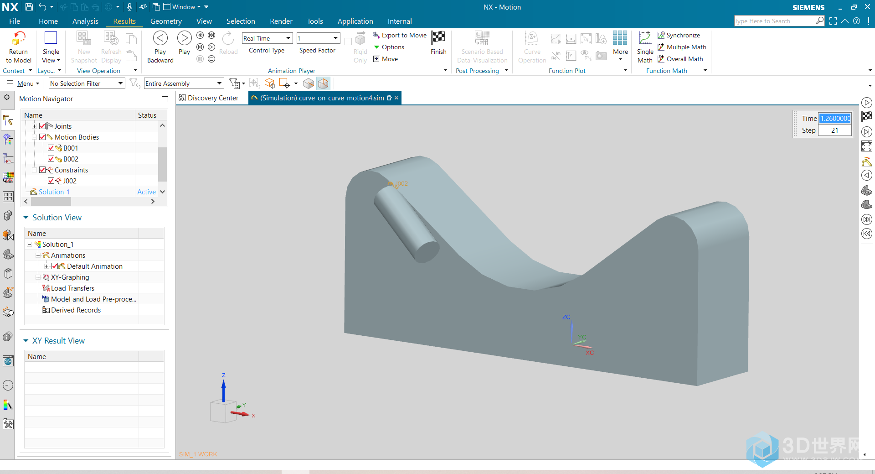The height and width of the screenshot is (474, 875).
Task: Click Multiple Math tool
Action: [x=682, y=47]
